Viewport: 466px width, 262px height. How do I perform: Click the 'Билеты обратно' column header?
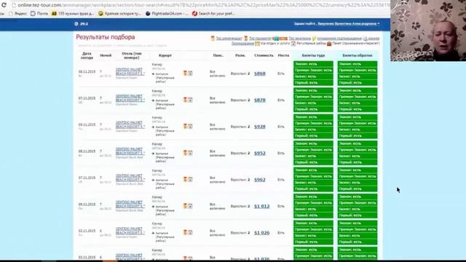point(358,55)
